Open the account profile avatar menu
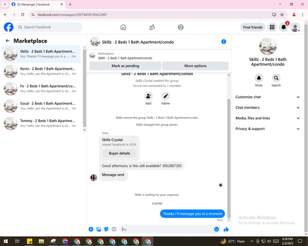The image size is (308, 246). pos(295,27)
